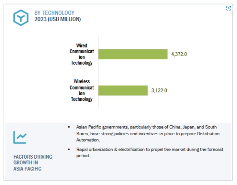237x185 pixels.
Task: Click the Wired Communication Technology axis label
Action: [82, 54]
